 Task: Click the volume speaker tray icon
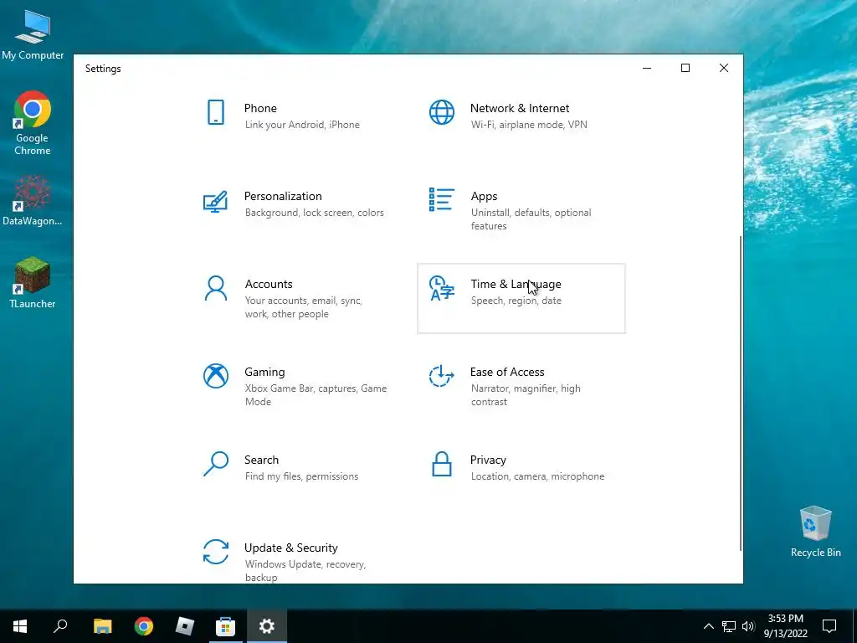(748, 626)
